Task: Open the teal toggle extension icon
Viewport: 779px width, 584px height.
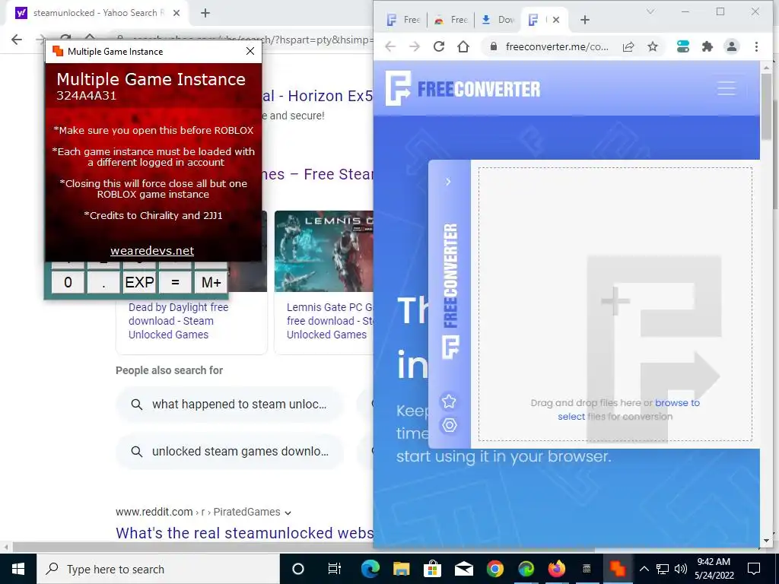Action: [683, 46]
